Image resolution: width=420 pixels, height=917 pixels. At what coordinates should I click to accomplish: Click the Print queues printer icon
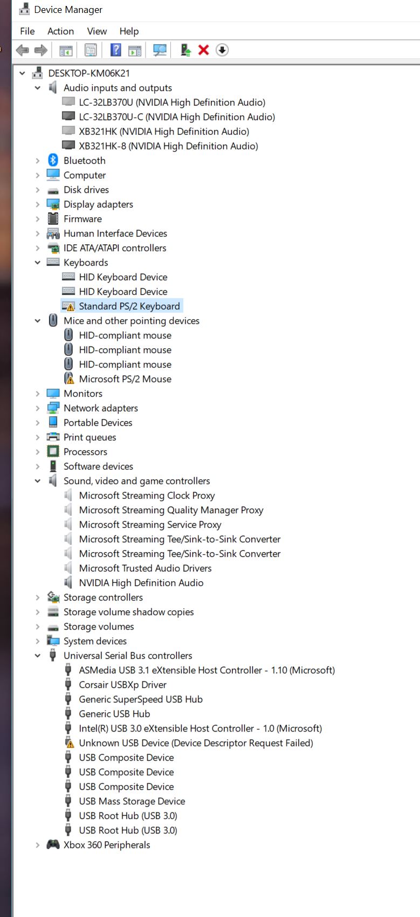(x=53, y=437)
